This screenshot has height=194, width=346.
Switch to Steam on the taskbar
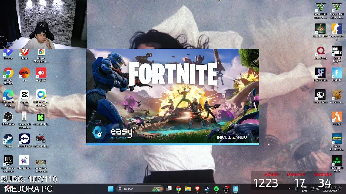pos(207,189)
